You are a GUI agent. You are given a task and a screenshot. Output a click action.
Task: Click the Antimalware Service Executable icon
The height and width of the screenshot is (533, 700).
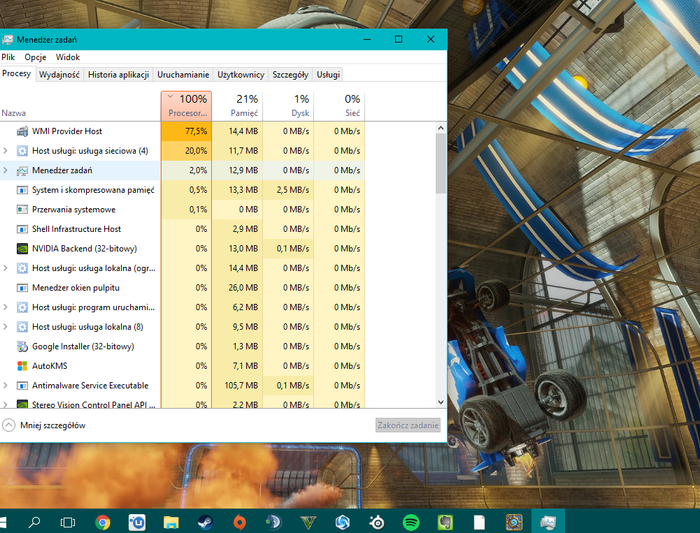click(22, 386)
